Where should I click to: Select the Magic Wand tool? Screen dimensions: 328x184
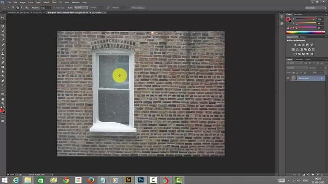click(x=3, y=31)
